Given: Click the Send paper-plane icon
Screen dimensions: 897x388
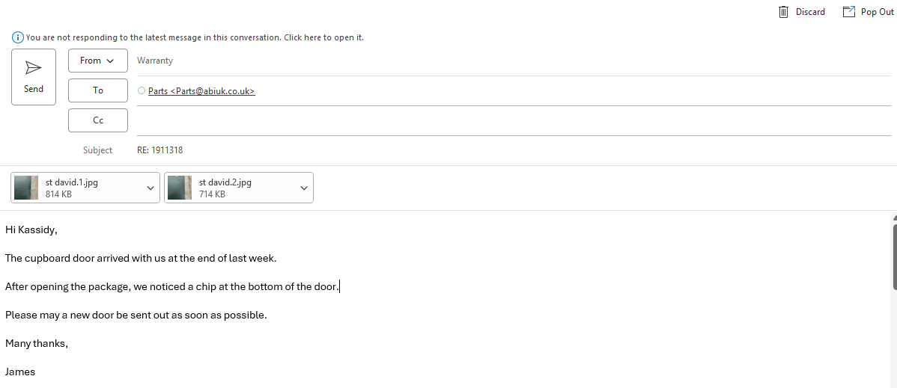Looking at the screenshot, I should [34, 68].
